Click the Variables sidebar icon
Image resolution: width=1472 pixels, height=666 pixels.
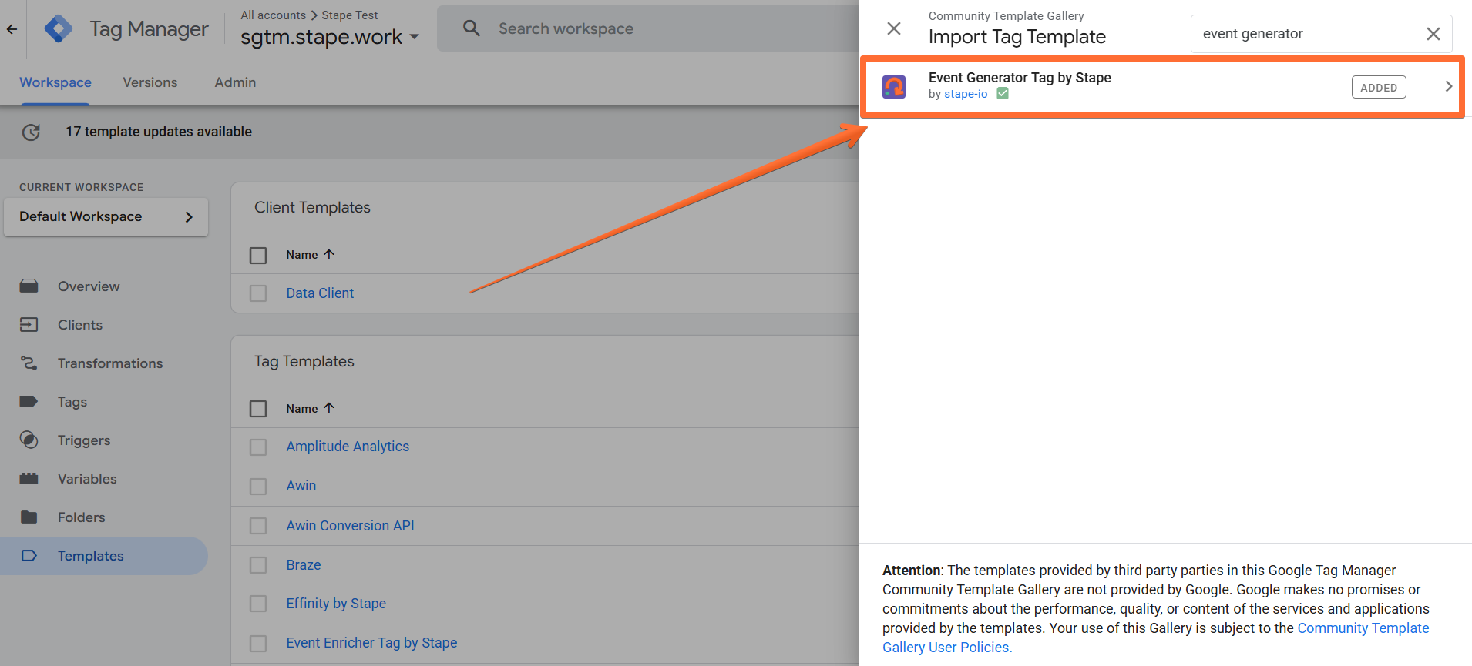(29, 479)
